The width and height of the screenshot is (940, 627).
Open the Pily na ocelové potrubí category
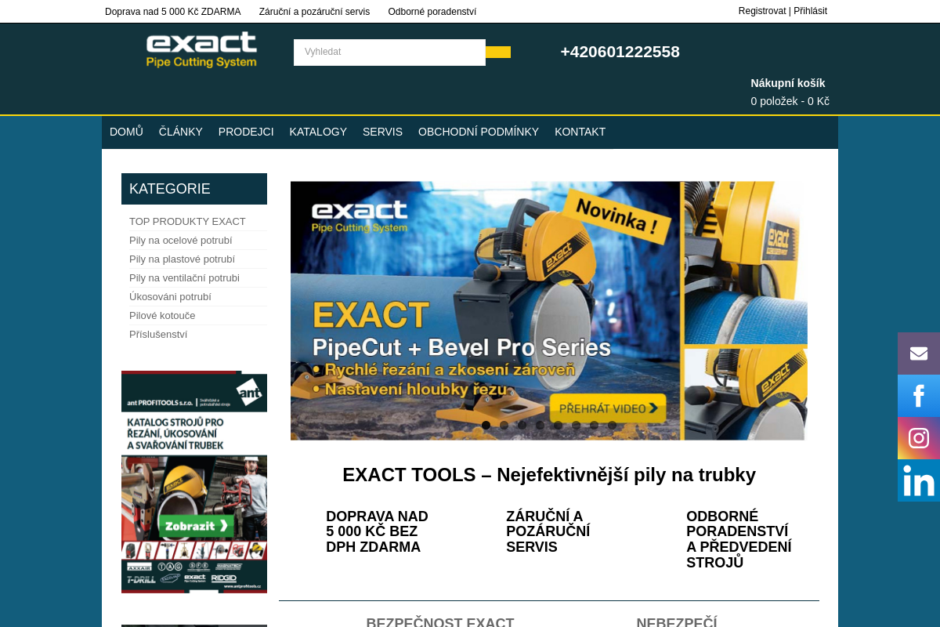(x=181, y=240)
